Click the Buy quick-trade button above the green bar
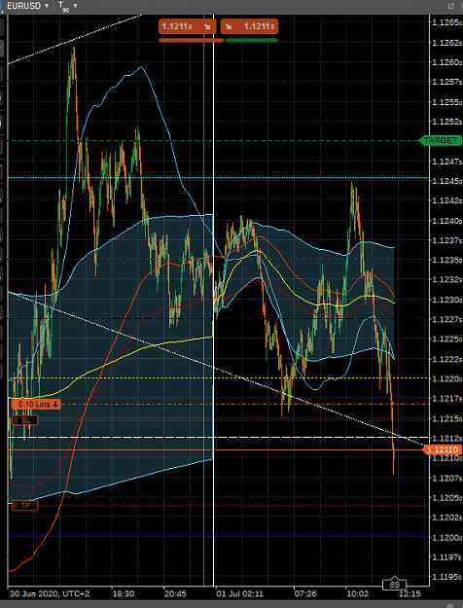The height and width of the screenshot is (608, 463). tap(249, 26)
